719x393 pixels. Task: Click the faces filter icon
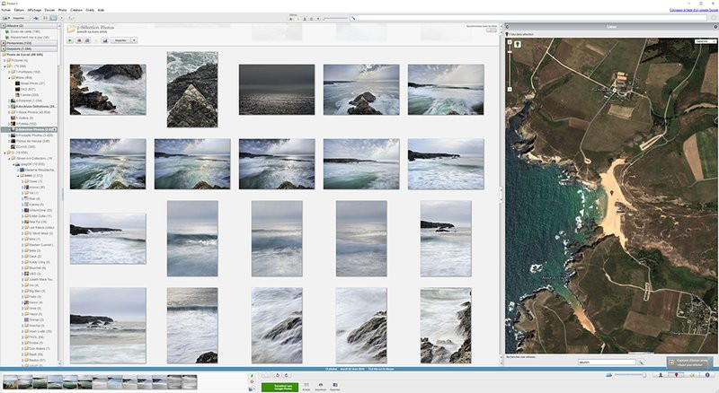coord(305,19)
